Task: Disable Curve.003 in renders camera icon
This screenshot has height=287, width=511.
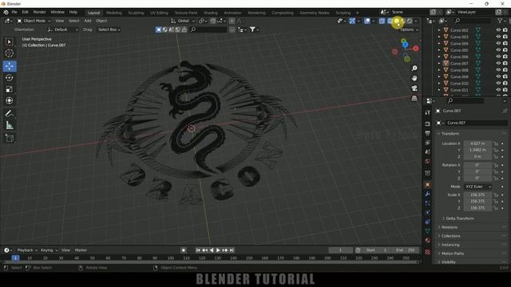Action: 505,37
